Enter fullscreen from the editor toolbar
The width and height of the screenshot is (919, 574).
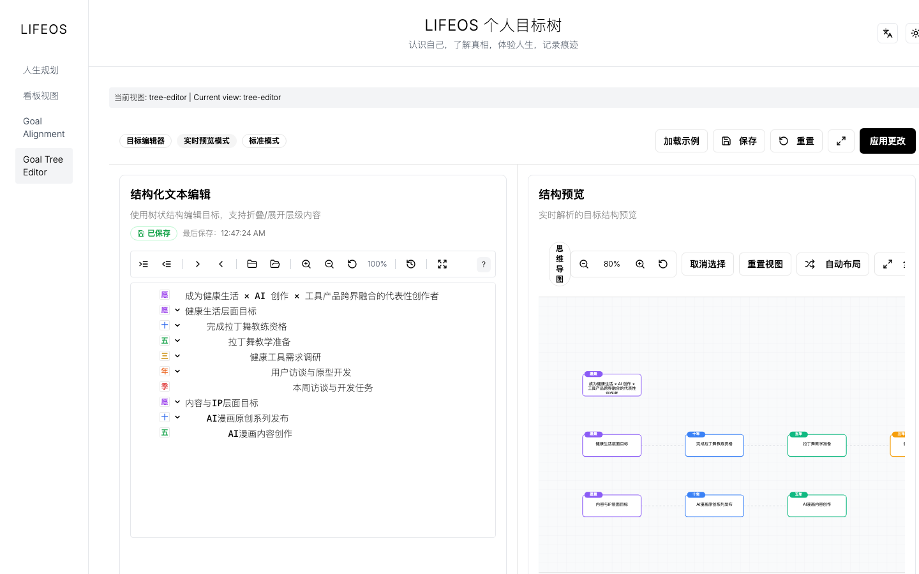point(442,263)
